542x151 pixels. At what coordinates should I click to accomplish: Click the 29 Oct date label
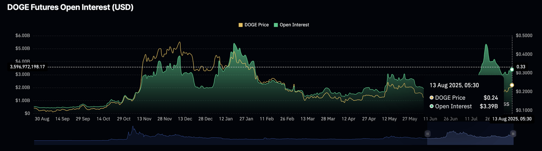tap(124, 119)
